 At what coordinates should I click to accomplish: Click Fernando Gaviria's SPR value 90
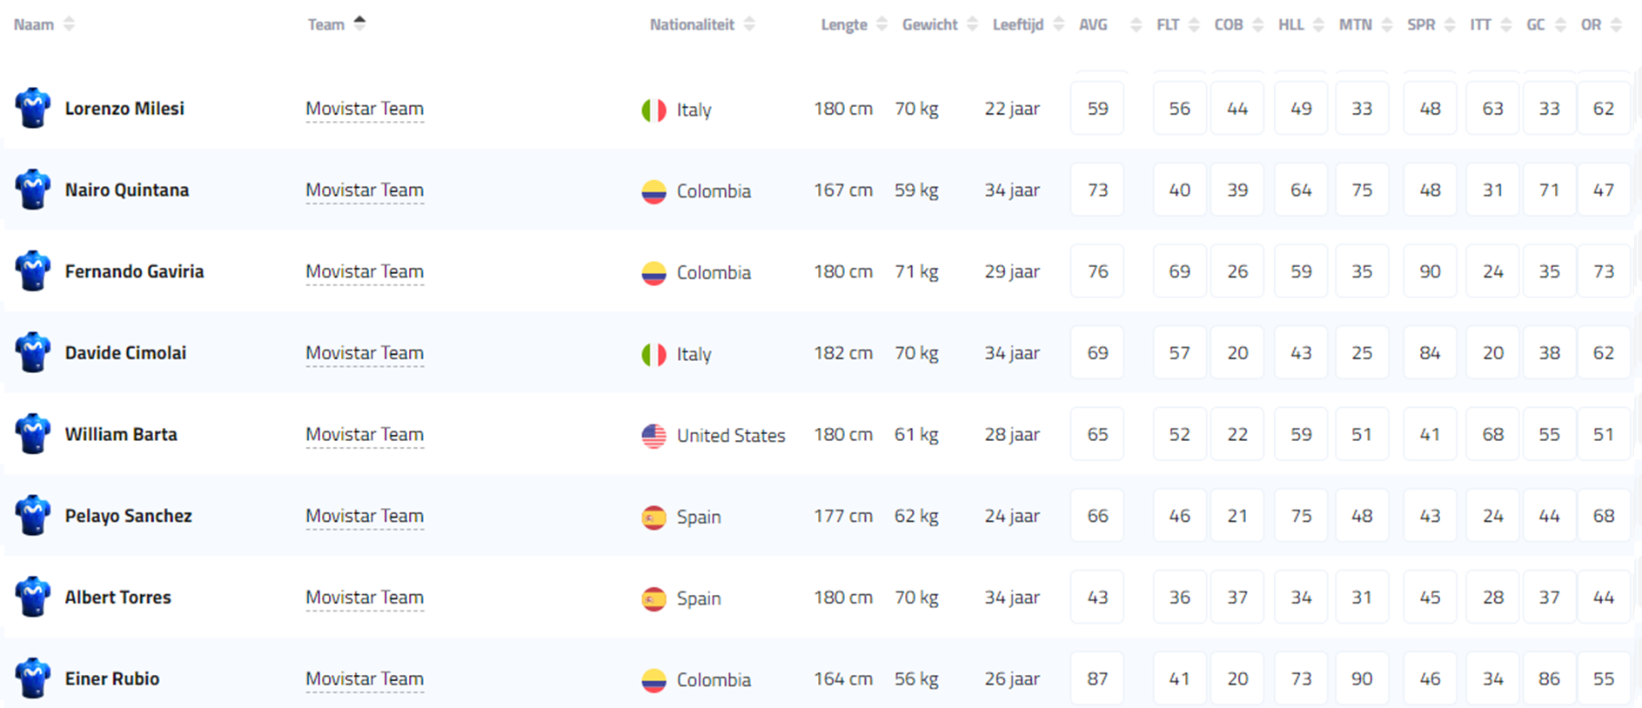[1430, 271]
